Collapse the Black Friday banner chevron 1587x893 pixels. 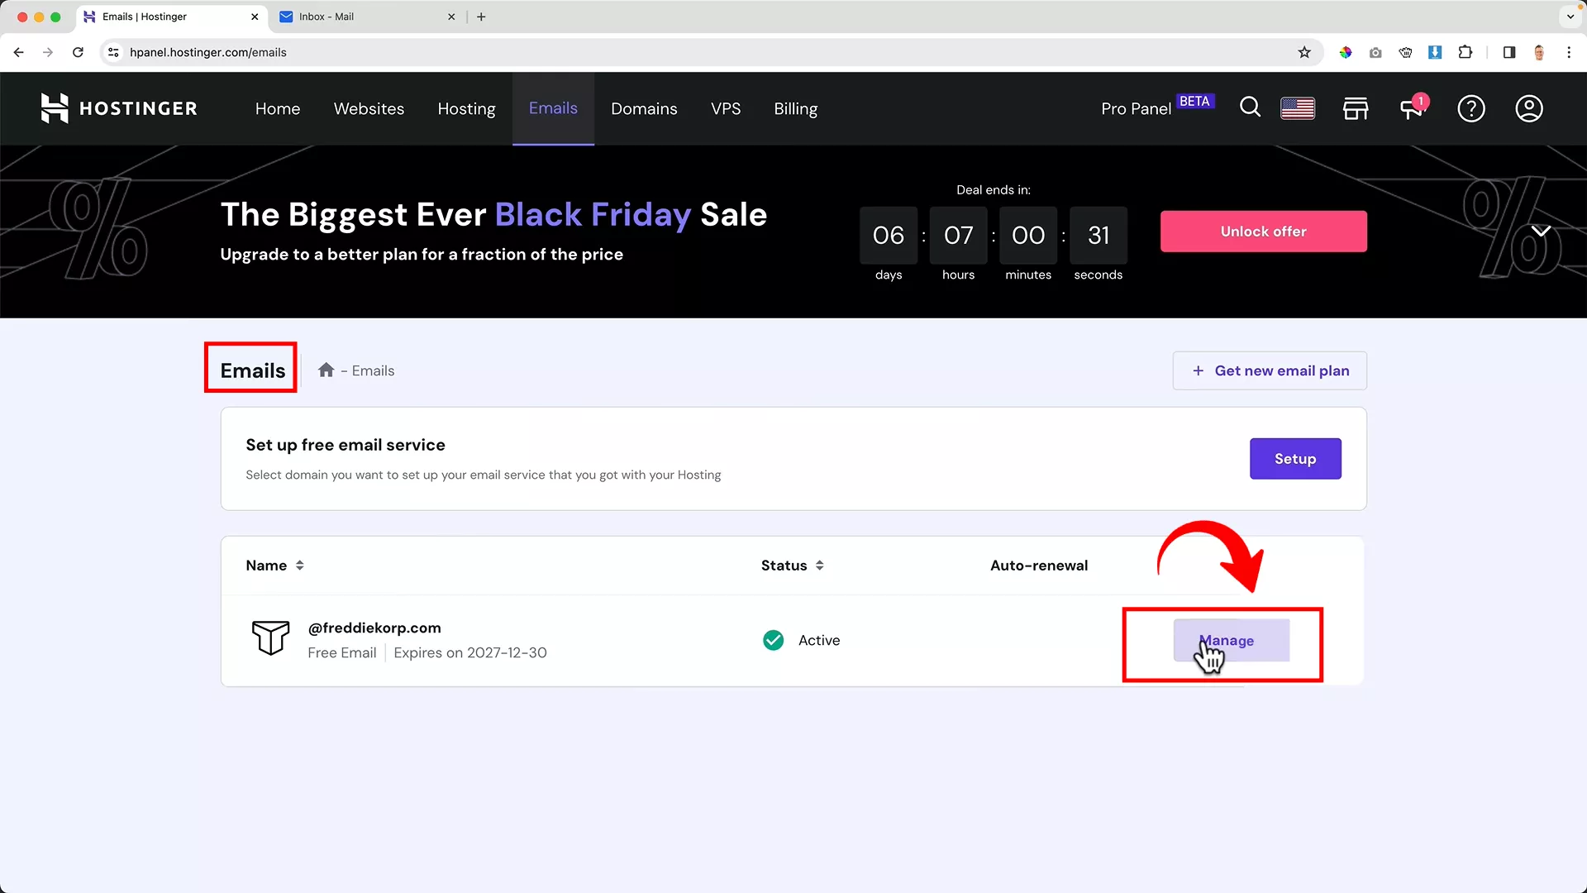1541,231
